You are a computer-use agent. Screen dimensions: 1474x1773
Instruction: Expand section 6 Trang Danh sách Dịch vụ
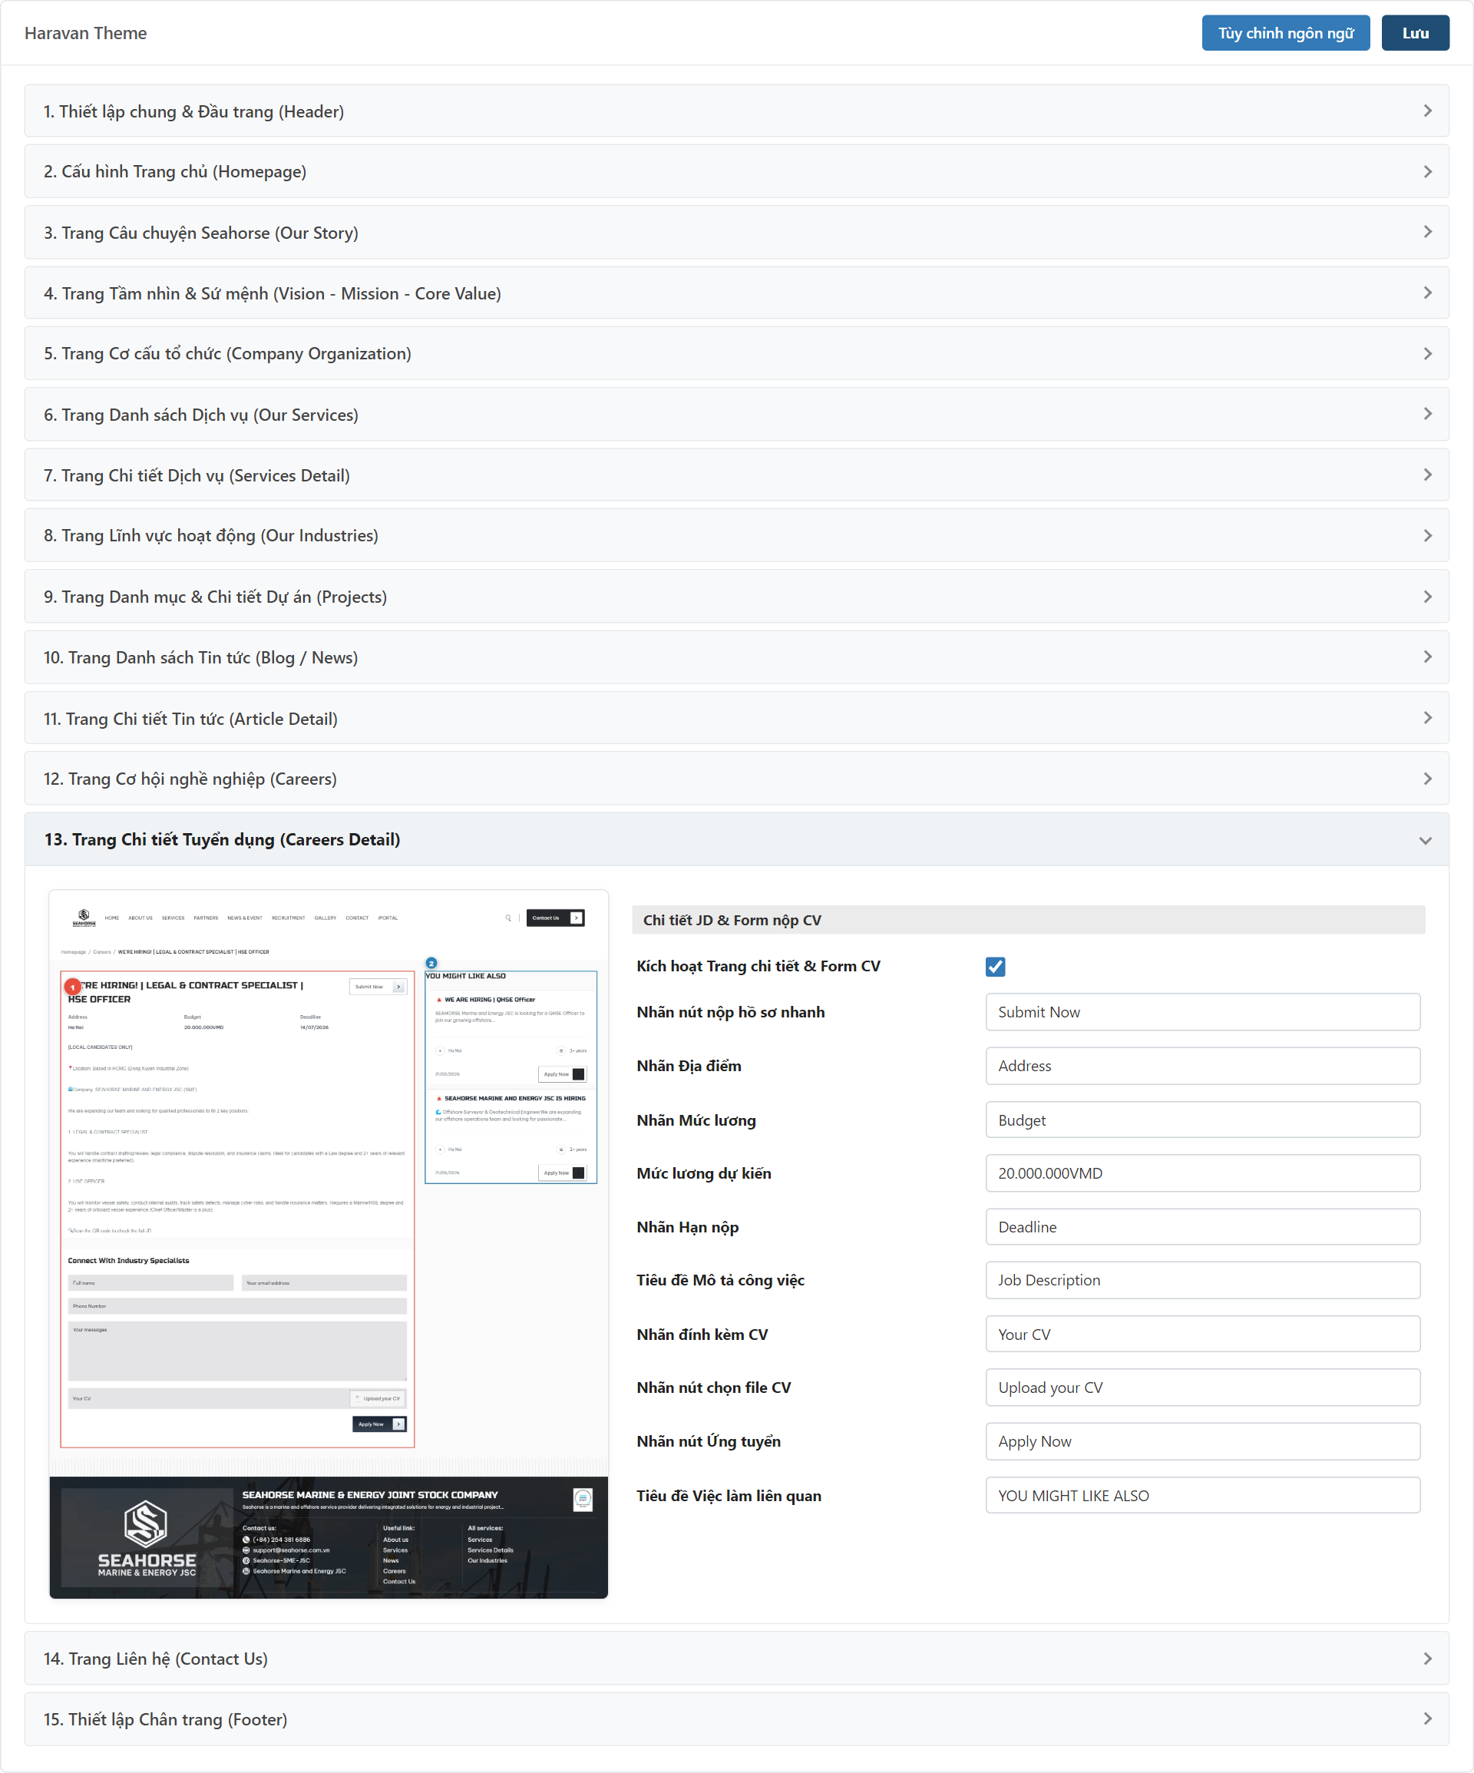736,415
